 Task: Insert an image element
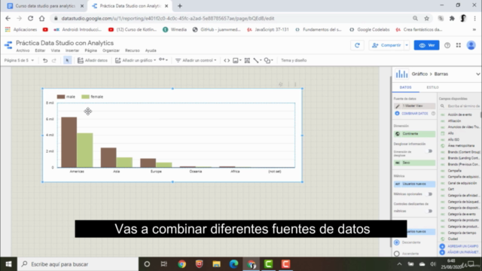[236, 60]
